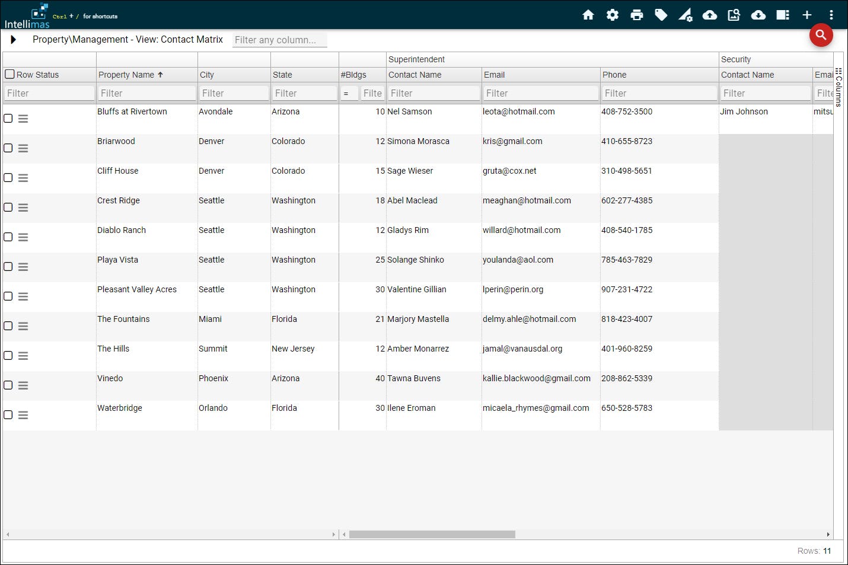This screenshot has height=565, width=848.
Task: Open the kebab menu at top right
Action: click(x=831, y=15)
